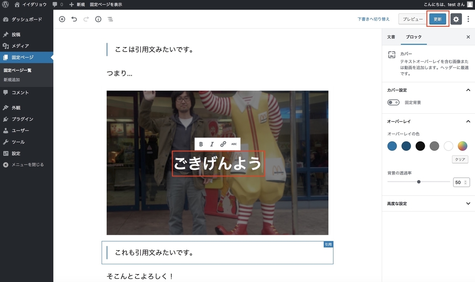
Task: Apply italic with the I icon
Action: pyautogui.click(x=212, y=144)
